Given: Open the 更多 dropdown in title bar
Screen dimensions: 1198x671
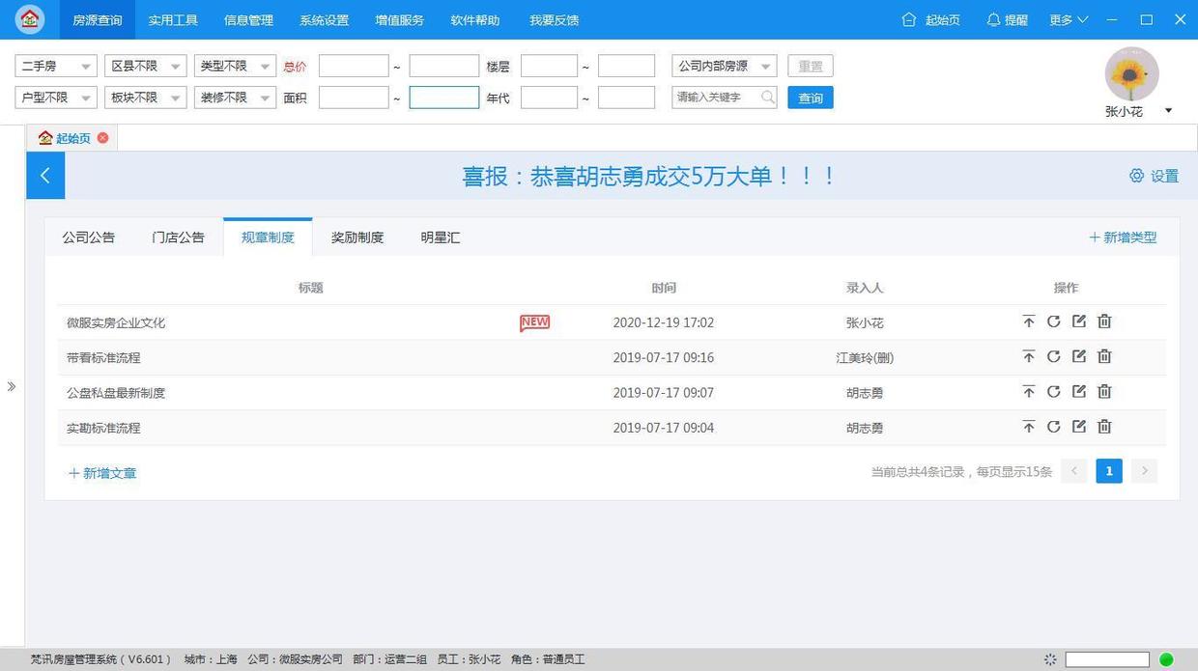Looking at the screenshot, I should pyautogui.click(x=1068, y=19).
